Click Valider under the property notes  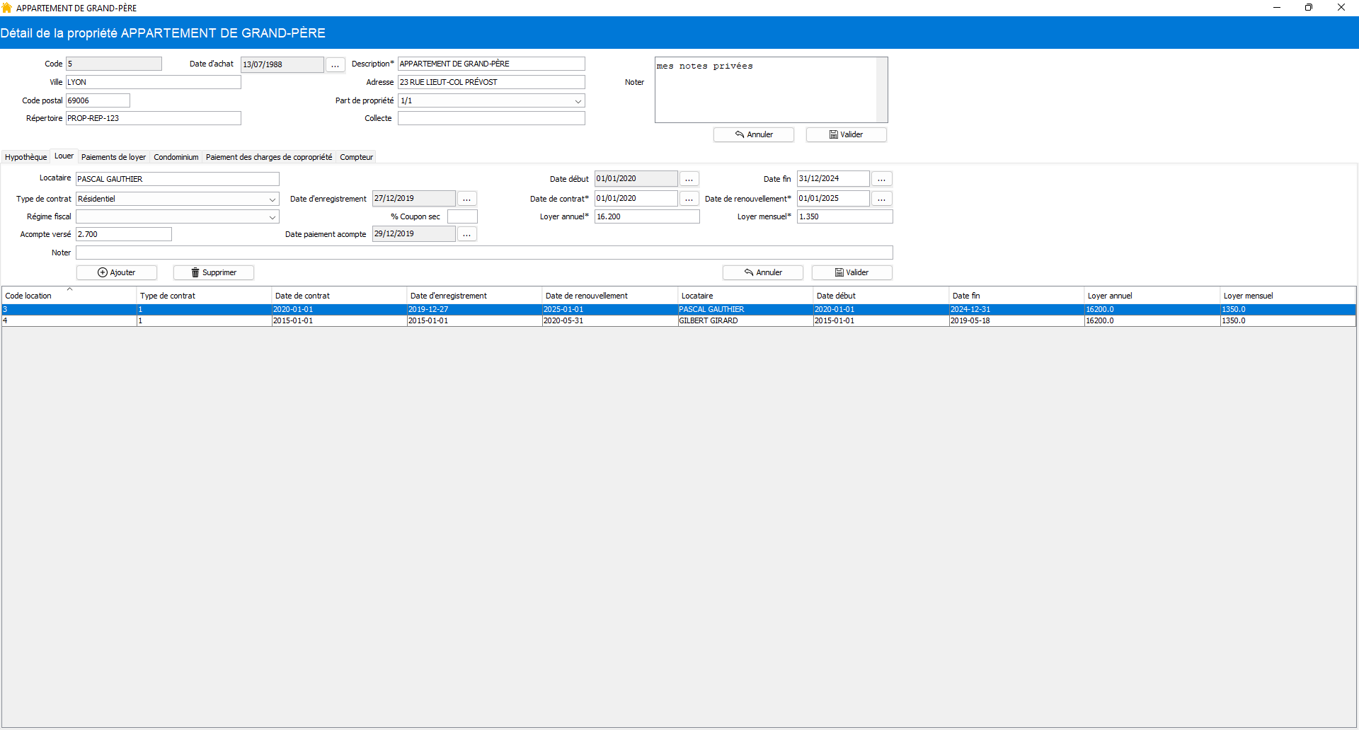[847, 134]
